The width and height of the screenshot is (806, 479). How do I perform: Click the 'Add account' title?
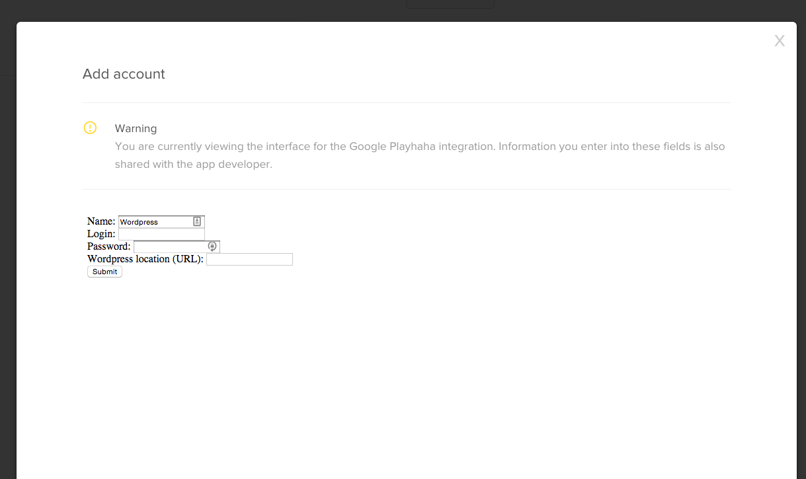[124, 74]
